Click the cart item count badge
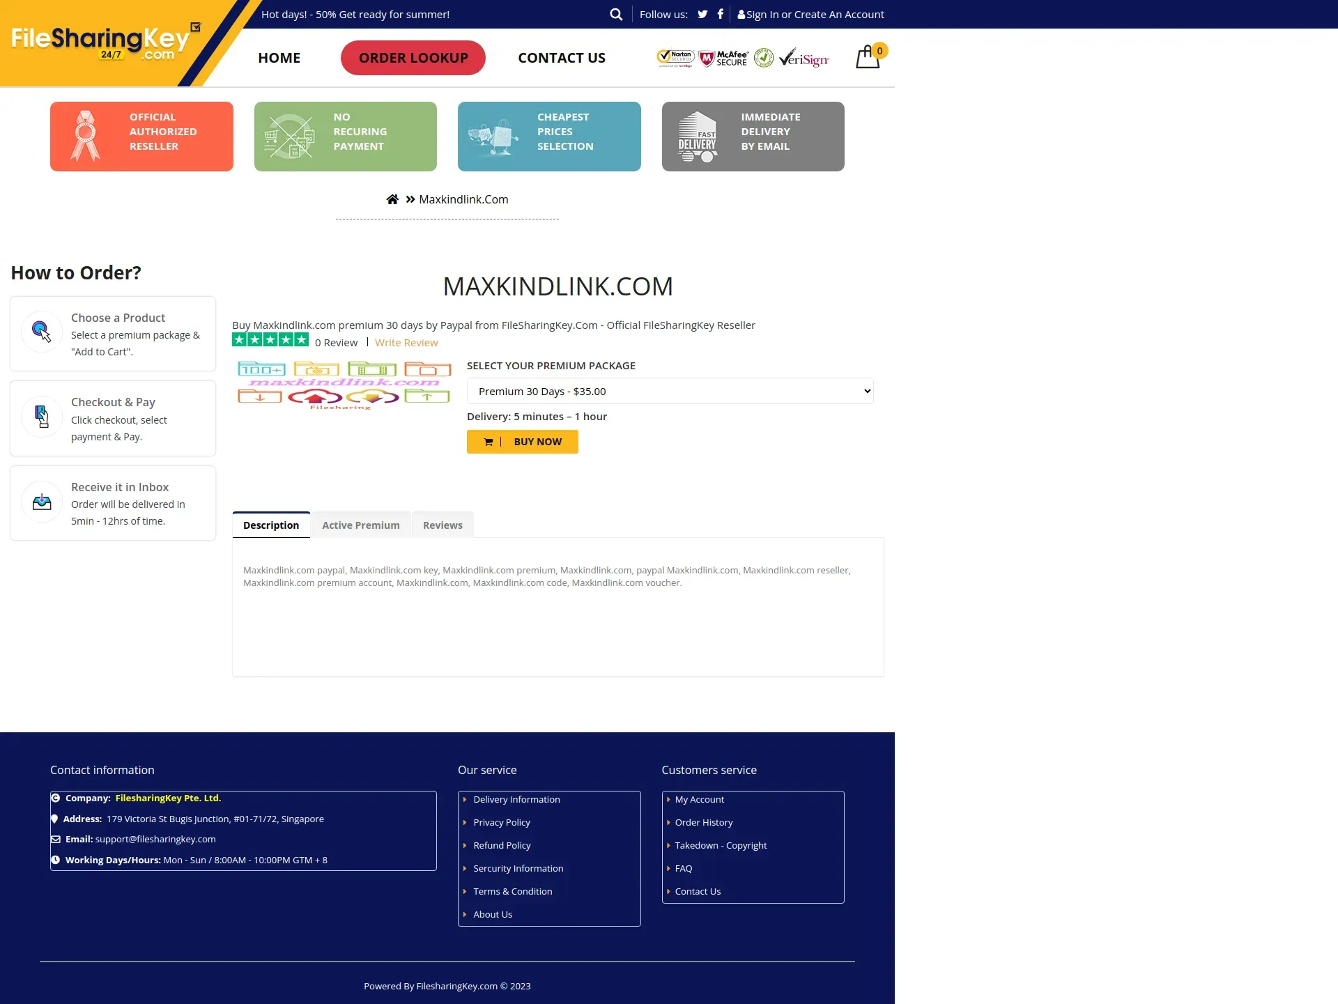 click(879, 51)
